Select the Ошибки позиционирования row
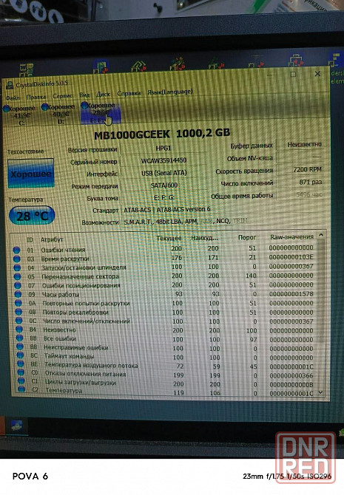This screenshot has height=495, width=344. [x=163, y=285]
